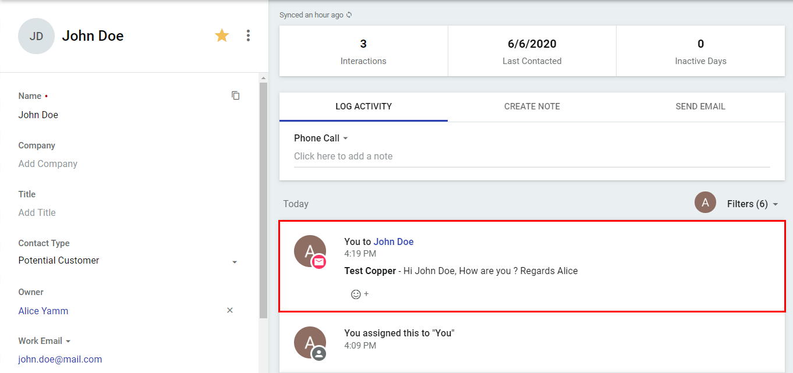Image resolution: width=793 pixels, height=373 pixels.
Task: Open the three-dot more options menu
Action: 248,36
